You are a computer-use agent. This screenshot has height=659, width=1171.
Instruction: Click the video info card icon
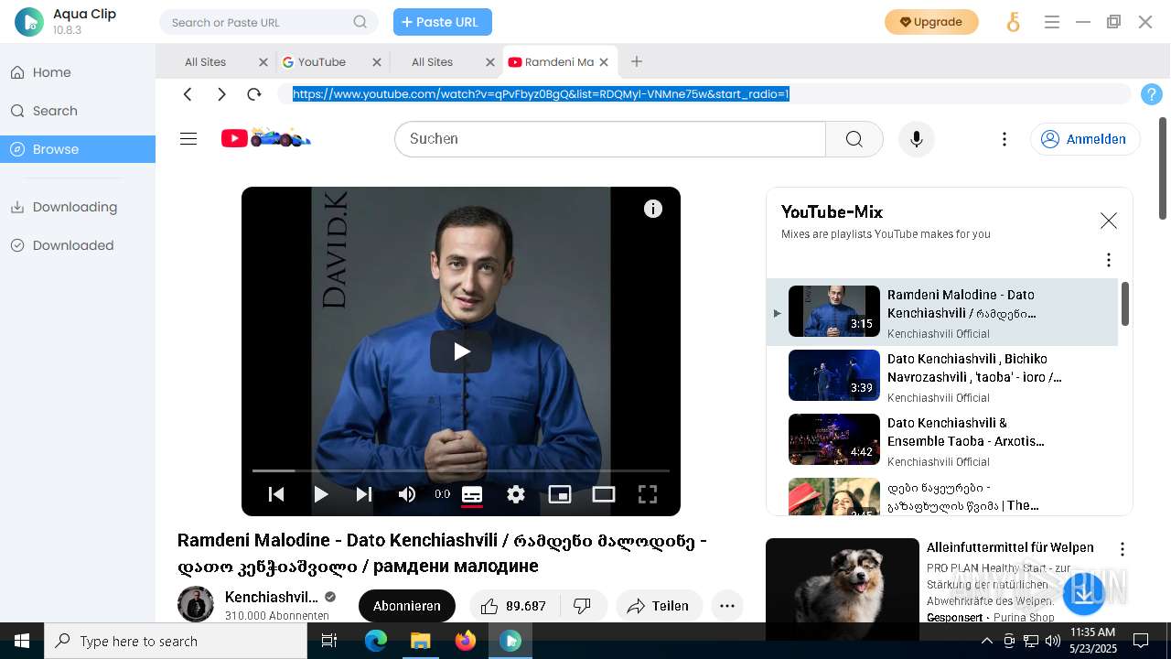click(653, 209)
